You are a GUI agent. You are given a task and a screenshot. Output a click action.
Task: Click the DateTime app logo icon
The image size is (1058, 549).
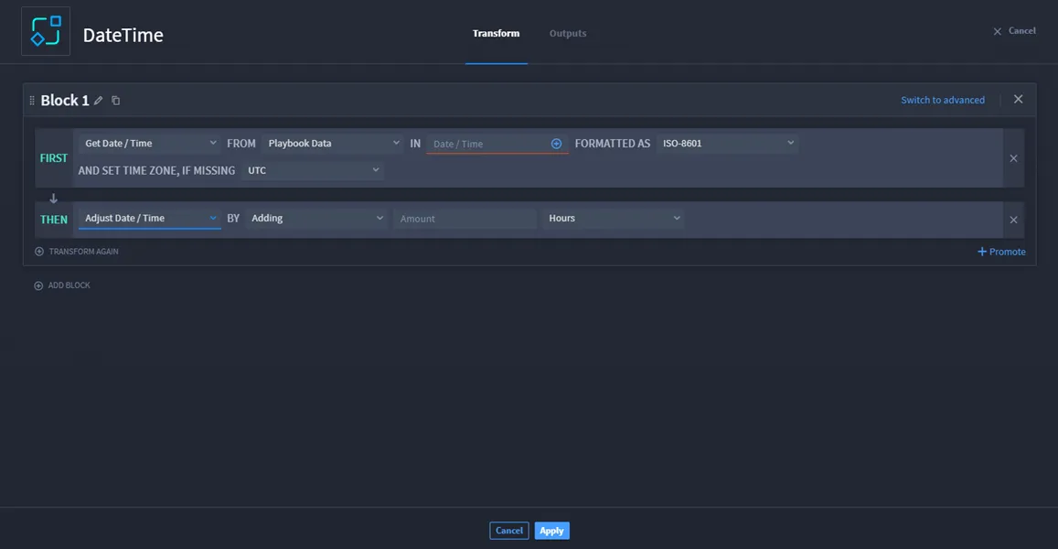[x=46, y=31]
